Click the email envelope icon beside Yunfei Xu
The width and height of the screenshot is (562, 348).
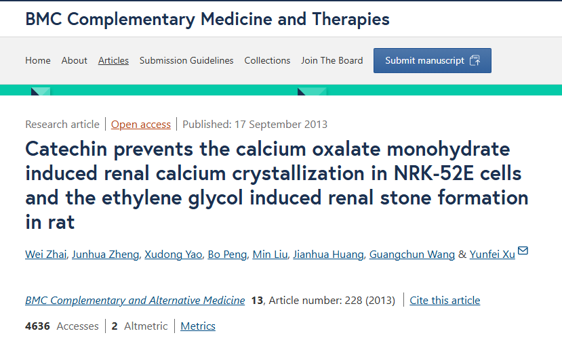(523, 251)
